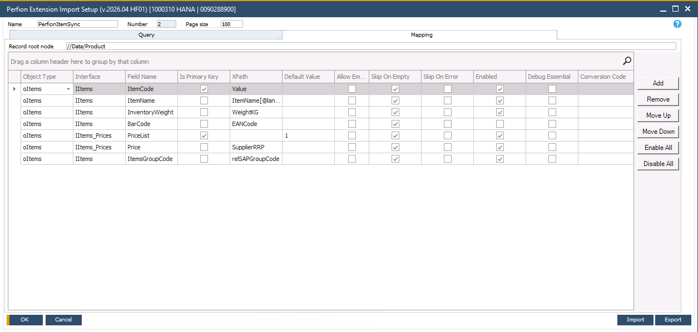The width and height of the screenshot is (698, 332).
Task: Click the Debug Essential column header
Action: [552, 77]
